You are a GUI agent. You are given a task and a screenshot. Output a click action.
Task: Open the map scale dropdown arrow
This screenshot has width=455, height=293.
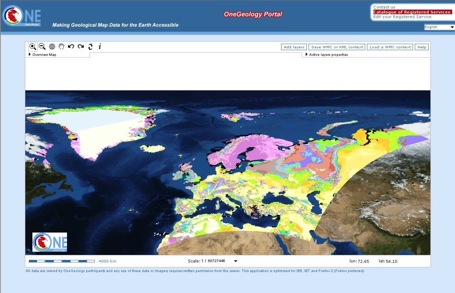click(236, 261)
